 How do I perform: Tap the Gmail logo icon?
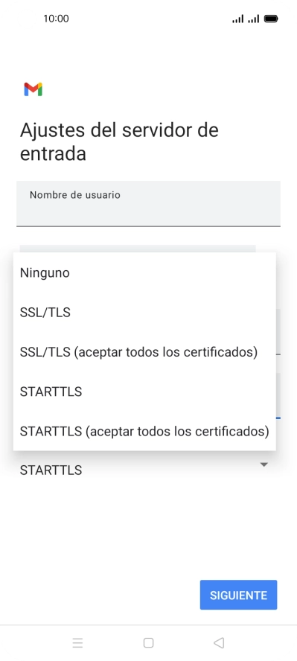(x=33, y=89)
